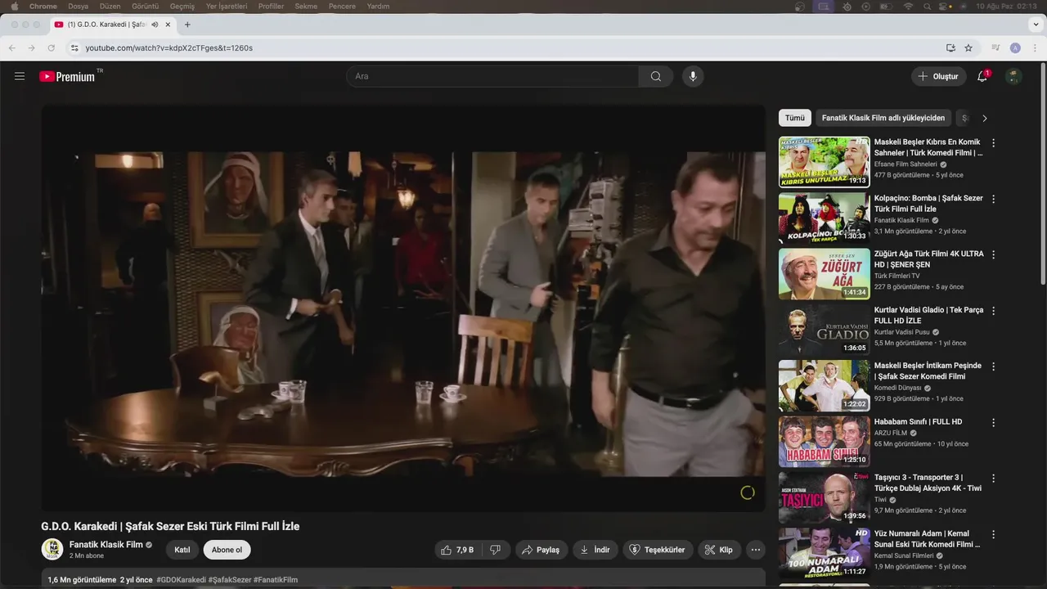
Task: Click the search magnifier button
Action: (x=656, y=76)
